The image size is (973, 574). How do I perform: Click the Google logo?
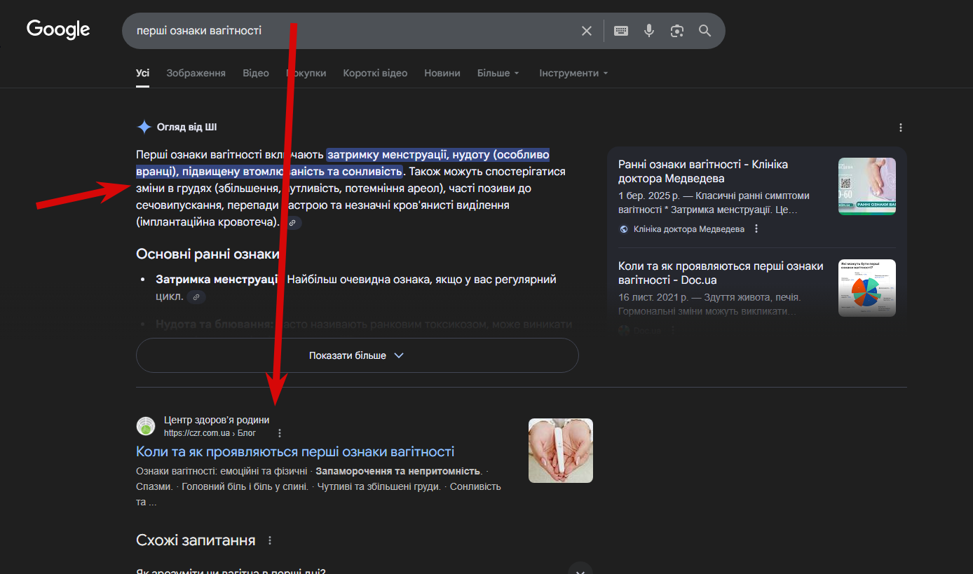tap(58, 29)
